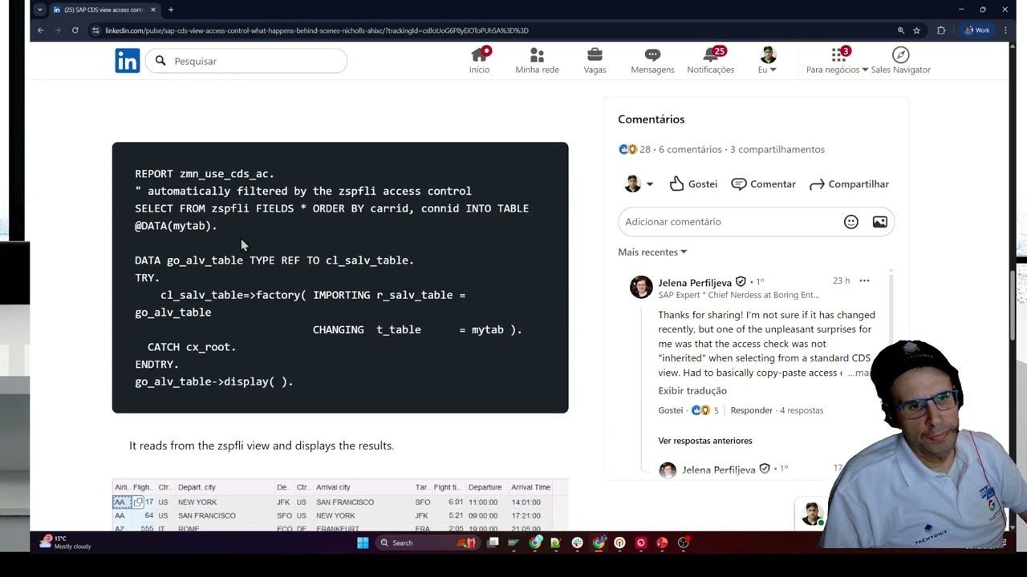Image resolution: width=1027 pixels, height=577 pixels.
Task: Open Mensagens messaging page
Action: [652, 61]
